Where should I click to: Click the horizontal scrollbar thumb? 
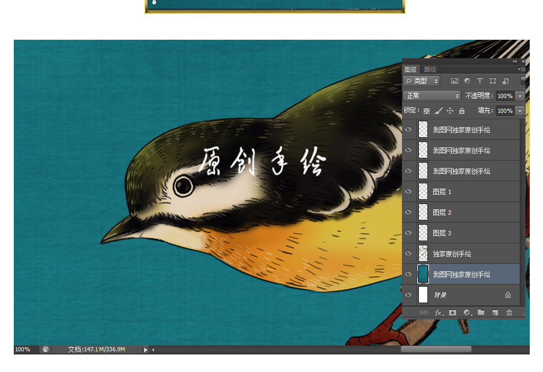pyautogui.click(x=435, y=349)
